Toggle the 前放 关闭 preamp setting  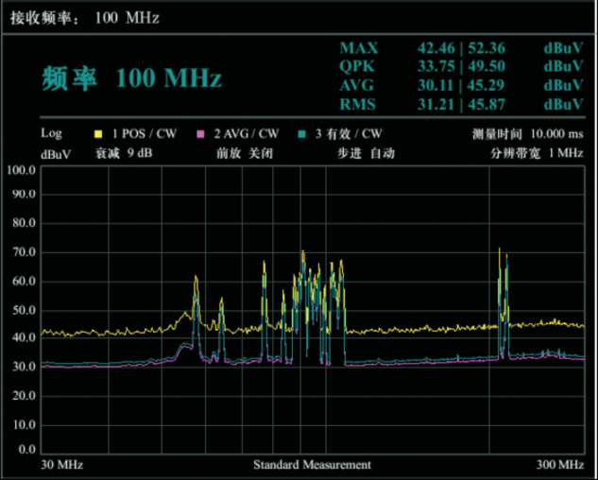[x=245, y=153]
